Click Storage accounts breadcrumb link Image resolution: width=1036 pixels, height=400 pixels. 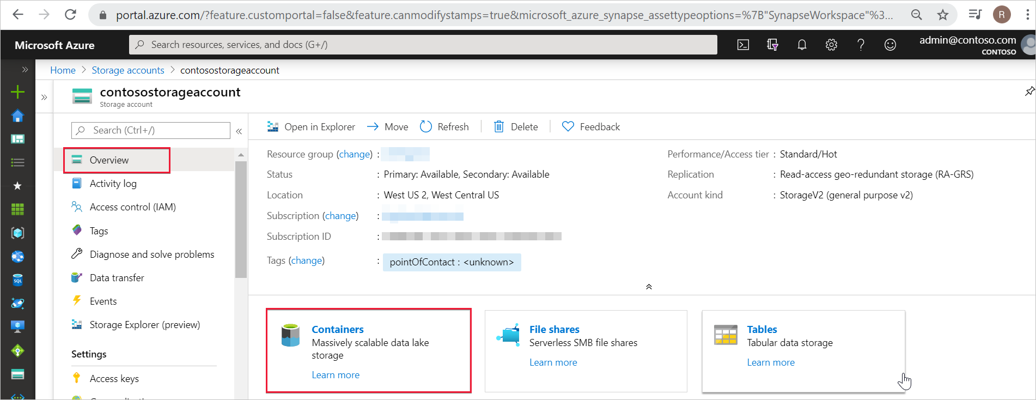[128, 70]
